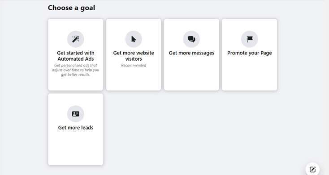The width and height of the screenshot is (329, 175).
Task: Select 'Get started with Automated Ads' title
Action: [76, 56]
